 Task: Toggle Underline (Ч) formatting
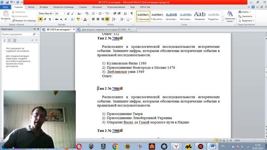click(50, 19)
